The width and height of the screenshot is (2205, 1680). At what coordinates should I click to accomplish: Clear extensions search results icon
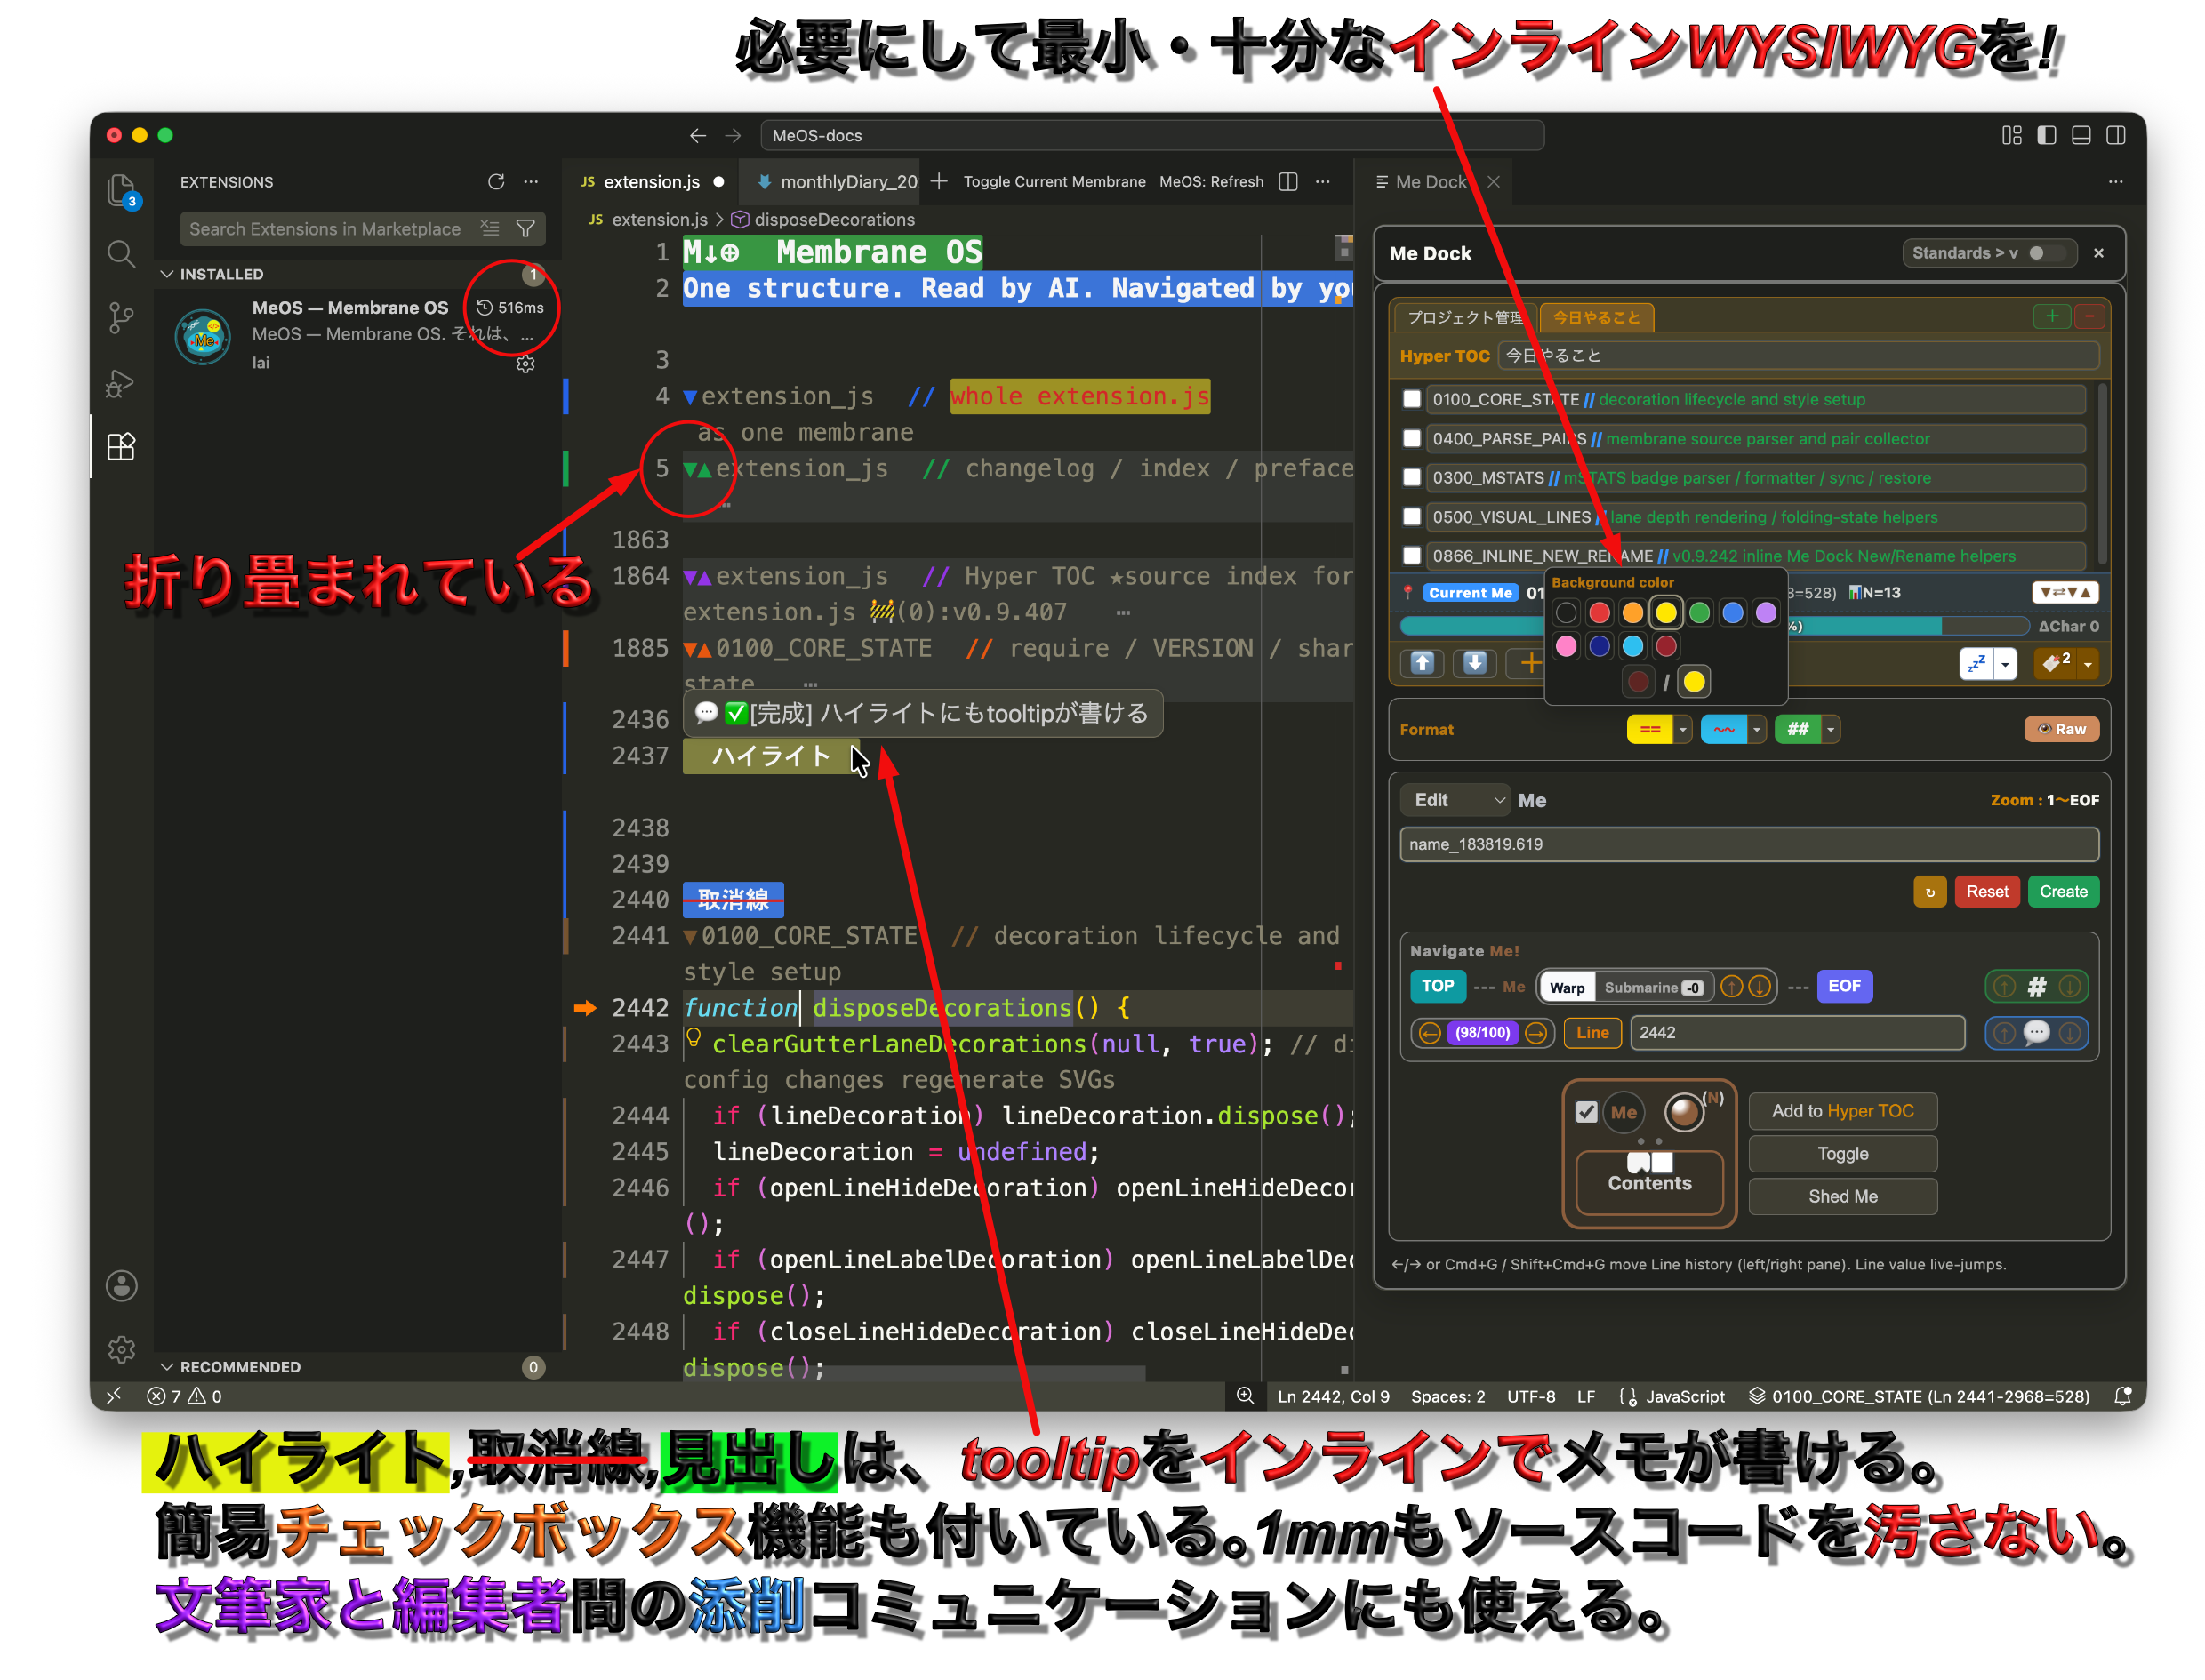[x=489, y=228]
